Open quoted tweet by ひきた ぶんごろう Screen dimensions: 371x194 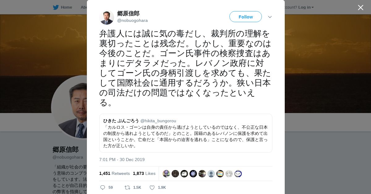(185, 133)
